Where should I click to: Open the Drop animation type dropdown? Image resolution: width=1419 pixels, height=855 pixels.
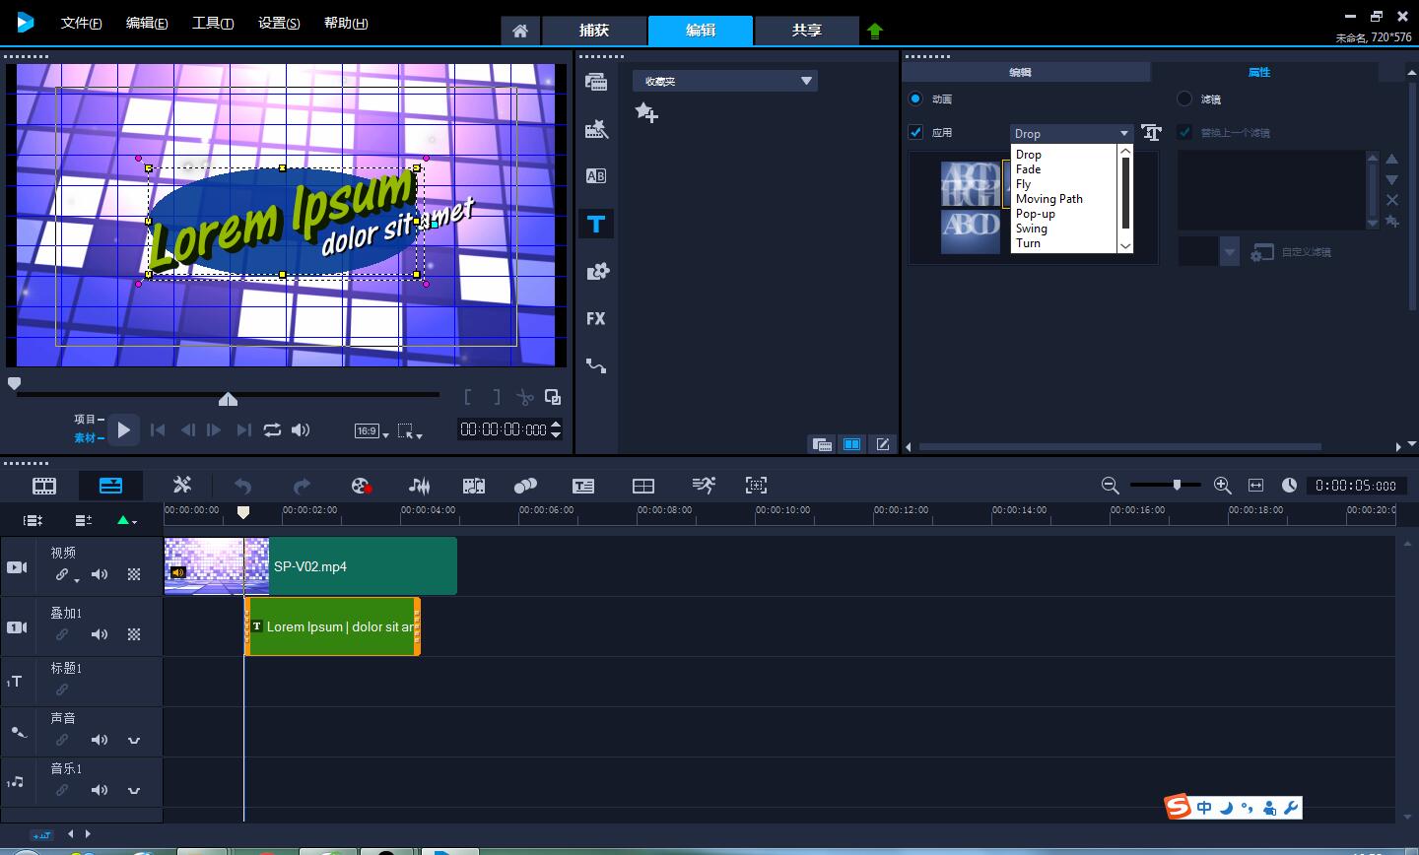point(1070,133)
